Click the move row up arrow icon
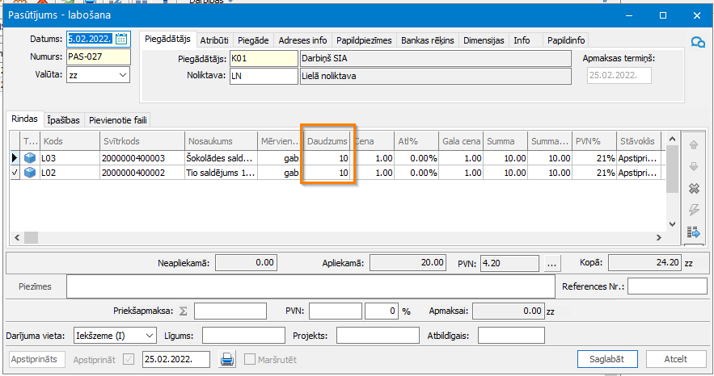The image size is (714, 376). pyautogui.click(x=692, y=145)
